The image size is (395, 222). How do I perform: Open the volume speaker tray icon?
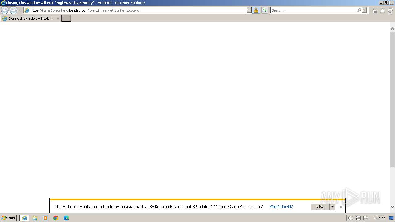[351, 218]
